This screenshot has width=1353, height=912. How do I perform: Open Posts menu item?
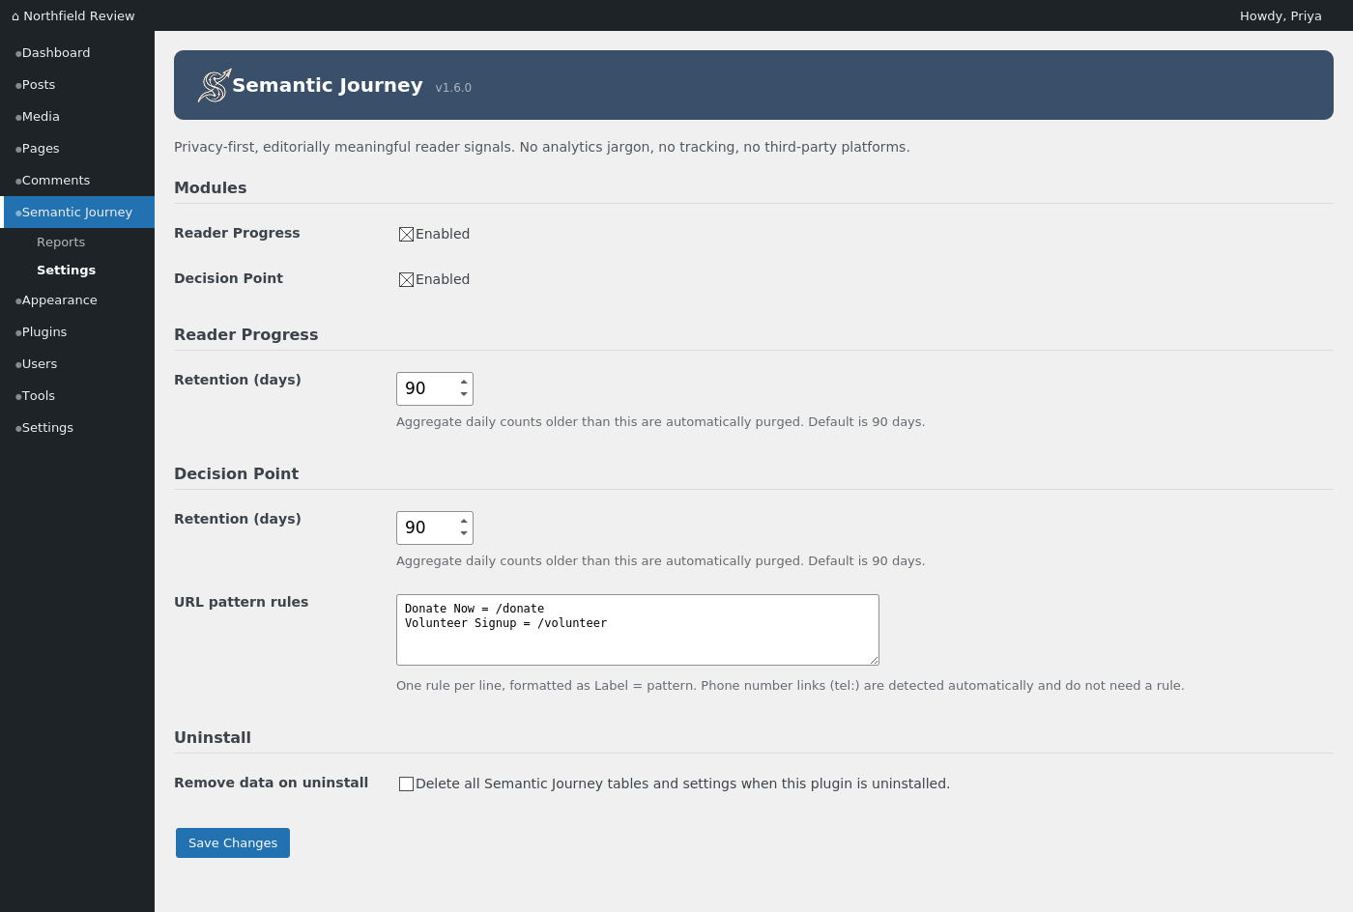click(77, 85)
